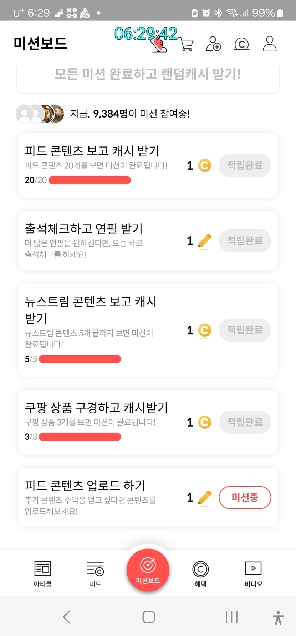The width and height of the screenshot is (296, 636).
Task: Open the cash balance coin icon
Action: pos(241,44)
